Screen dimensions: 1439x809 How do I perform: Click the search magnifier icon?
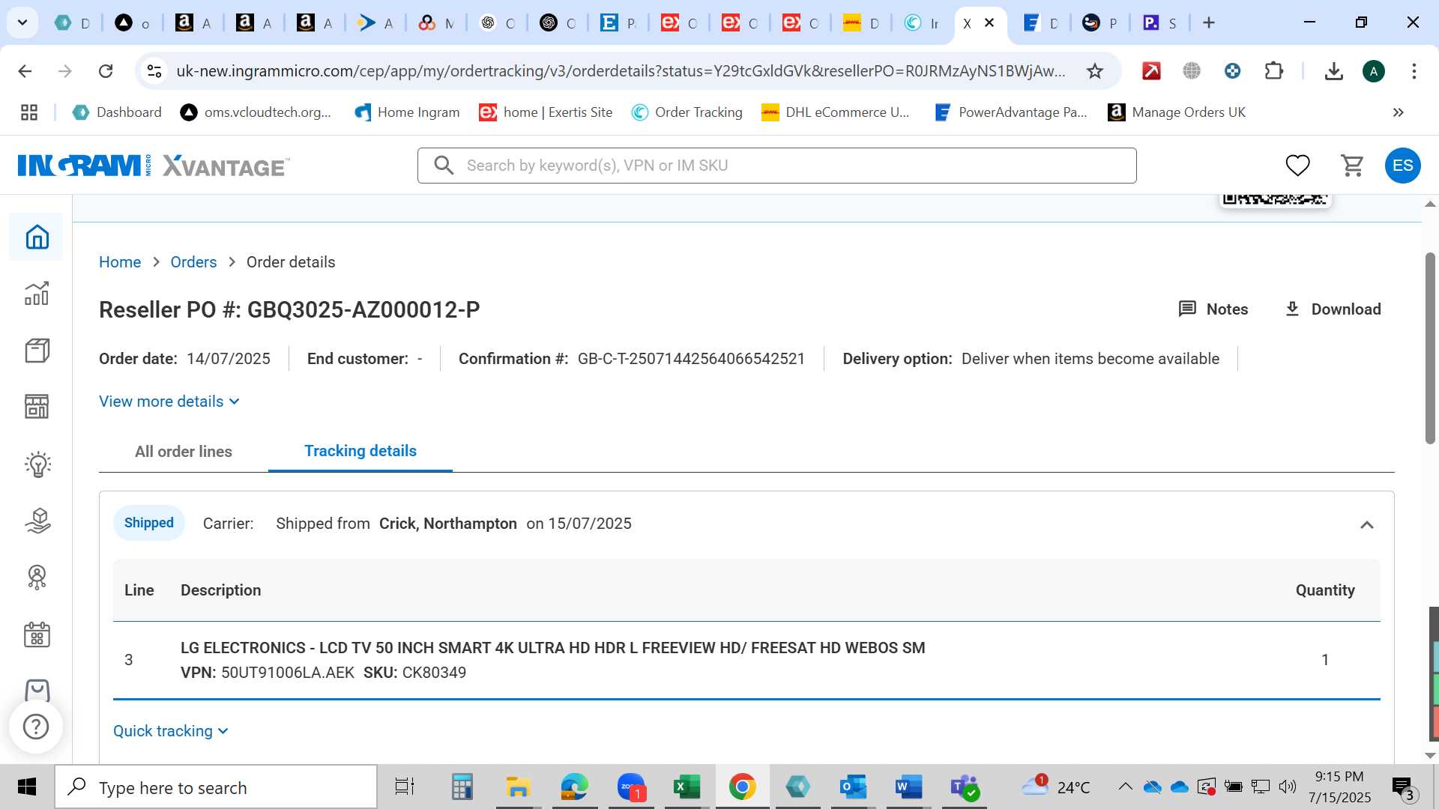pos(444,166)
